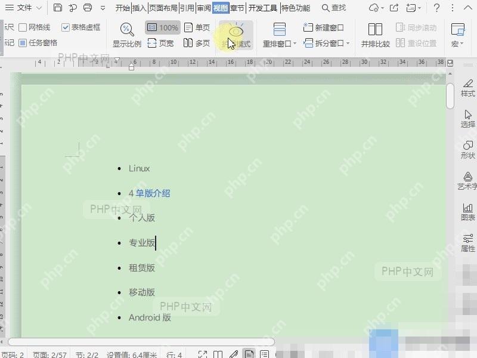Click the writing mode pen icon

click(x=234, y=354)
